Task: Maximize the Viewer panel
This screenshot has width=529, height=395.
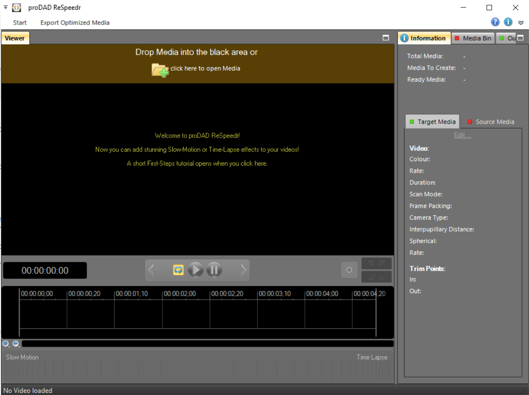Action: [x=386, y=38]
